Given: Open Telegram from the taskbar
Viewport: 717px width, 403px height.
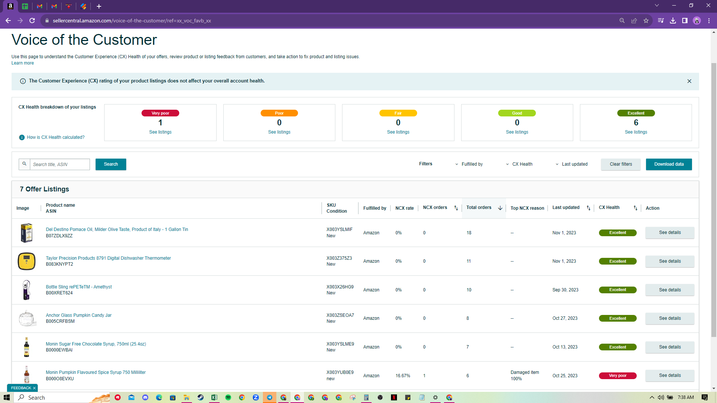Looking at the screenshot, I should (269, 397).
